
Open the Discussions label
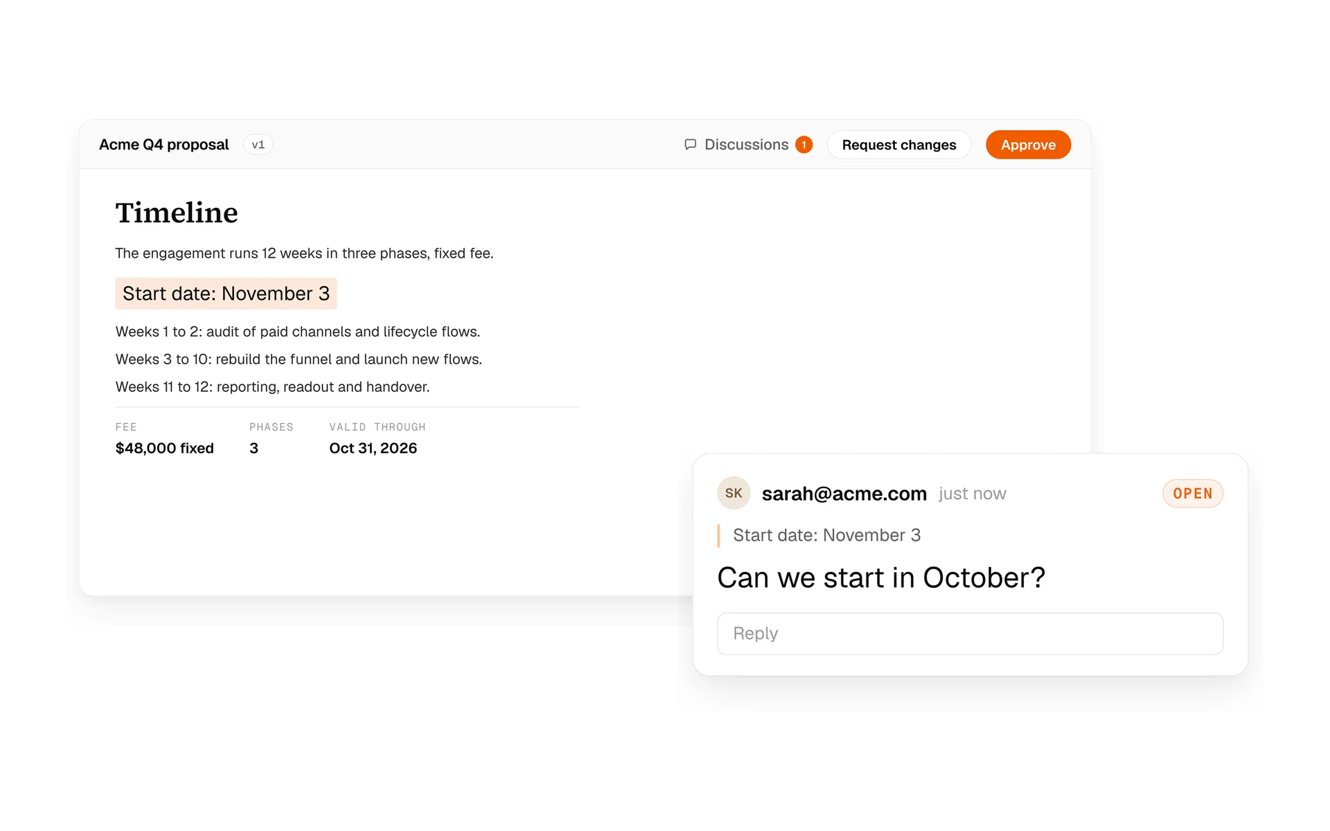tap(746, 145)
